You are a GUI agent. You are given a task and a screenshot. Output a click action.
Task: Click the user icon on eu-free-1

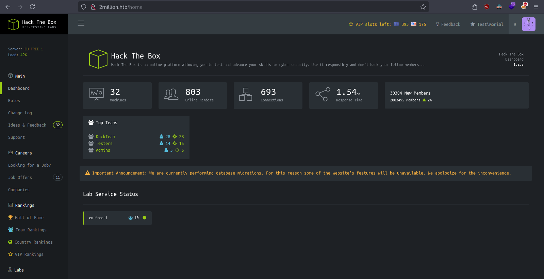130,218
